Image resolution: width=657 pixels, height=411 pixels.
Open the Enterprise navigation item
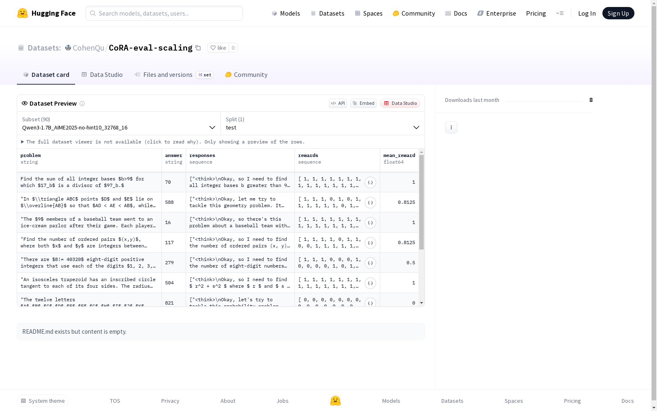coord(497,13)
